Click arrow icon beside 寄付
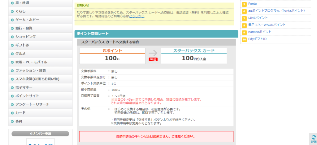 12,122
